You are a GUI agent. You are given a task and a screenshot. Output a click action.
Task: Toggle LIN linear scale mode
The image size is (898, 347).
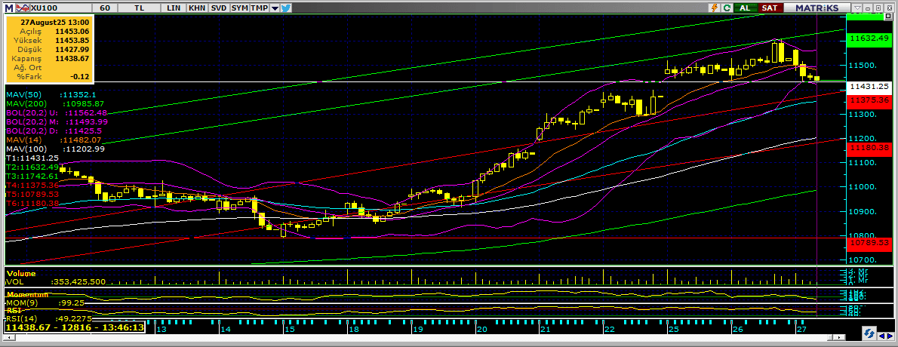[x=174, y=8]
